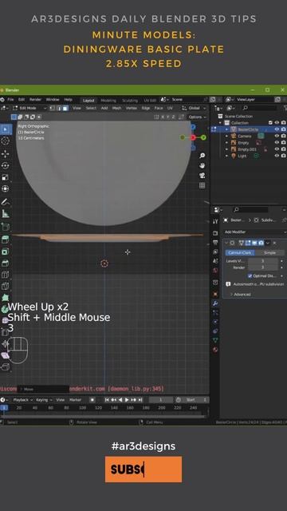The height and width of the screenshot is (511, 287).
Task: Select the Rotate tool
Action: click(x=6, y=165)
